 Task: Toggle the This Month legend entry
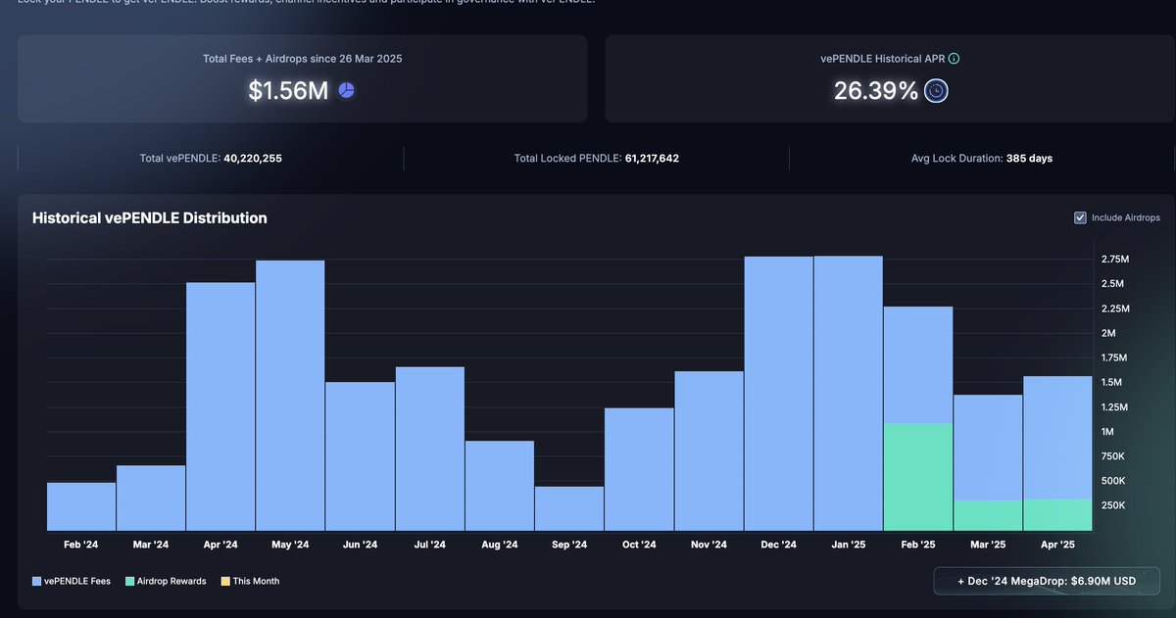click(x=250, y=581)
